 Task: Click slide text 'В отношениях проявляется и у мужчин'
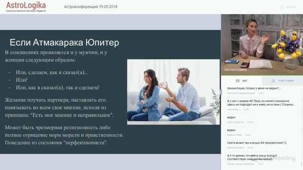56,52
